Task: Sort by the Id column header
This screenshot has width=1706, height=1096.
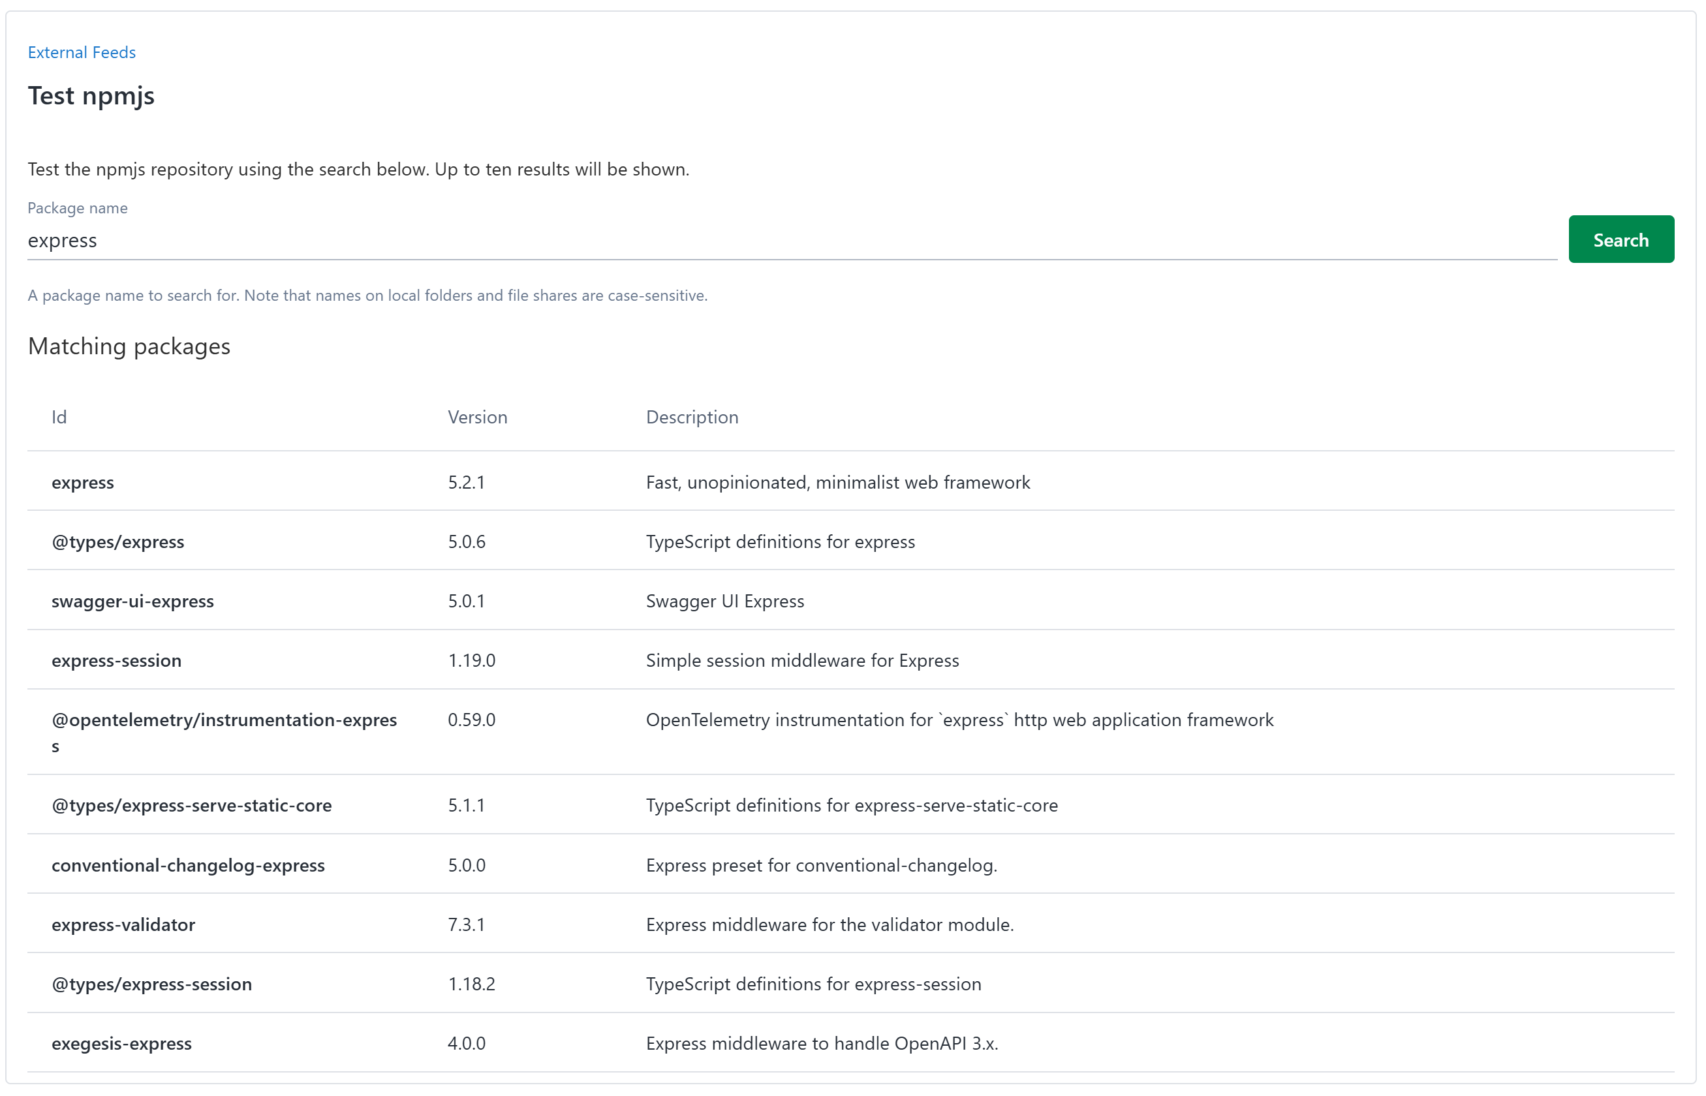Action: click(59, 416)
